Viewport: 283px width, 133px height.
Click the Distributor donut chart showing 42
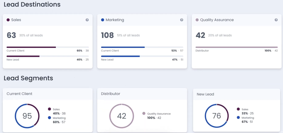click(122, 116)
